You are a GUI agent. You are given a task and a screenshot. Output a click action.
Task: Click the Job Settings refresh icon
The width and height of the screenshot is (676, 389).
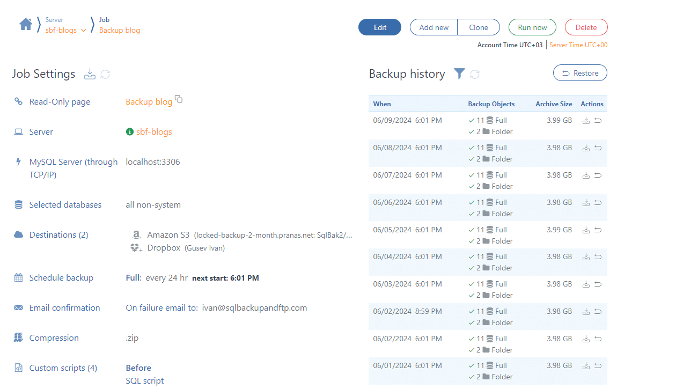pos(105,74)
